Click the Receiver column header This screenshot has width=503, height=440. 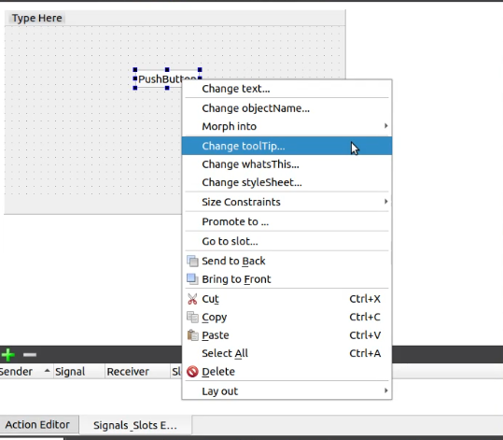(x=137, y=372)
